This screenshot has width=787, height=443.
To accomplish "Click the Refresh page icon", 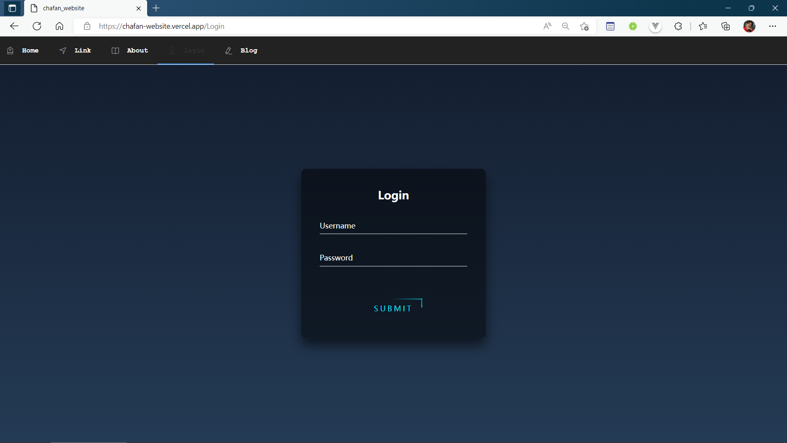I will (x=37, y=26).
